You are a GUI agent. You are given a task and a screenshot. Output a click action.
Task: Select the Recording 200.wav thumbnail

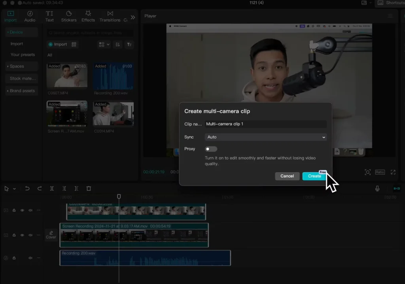(113, 75)
